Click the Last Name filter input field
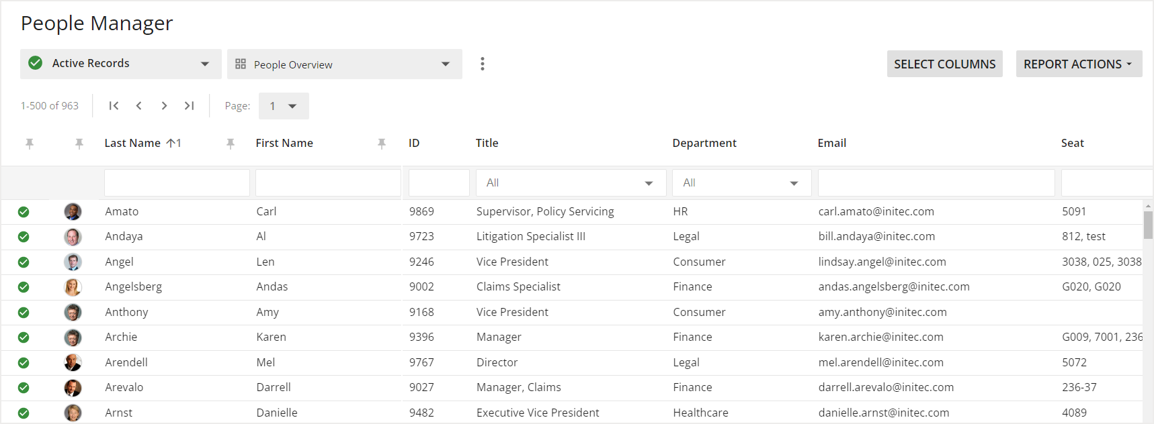 [x=177, y=183]
